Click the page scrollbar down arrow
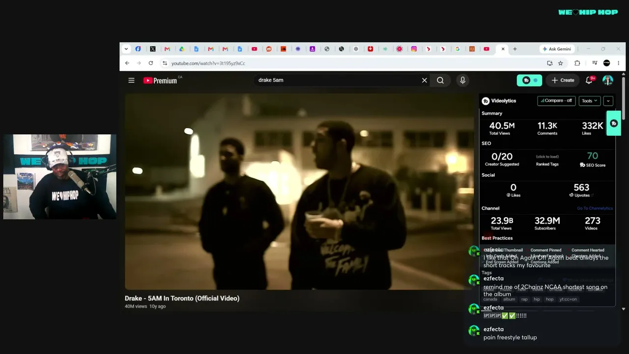Image resolution: width=629 pixels, height=354 pixels. tap(624, 309)
